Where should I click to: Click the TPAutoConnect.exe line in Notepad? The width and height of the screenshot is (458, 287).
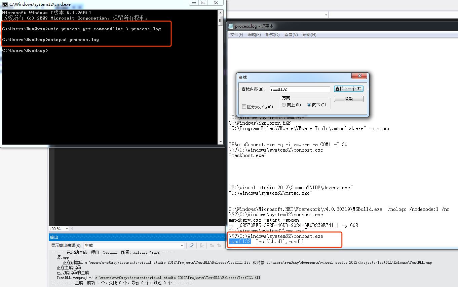tap(288, 145)
